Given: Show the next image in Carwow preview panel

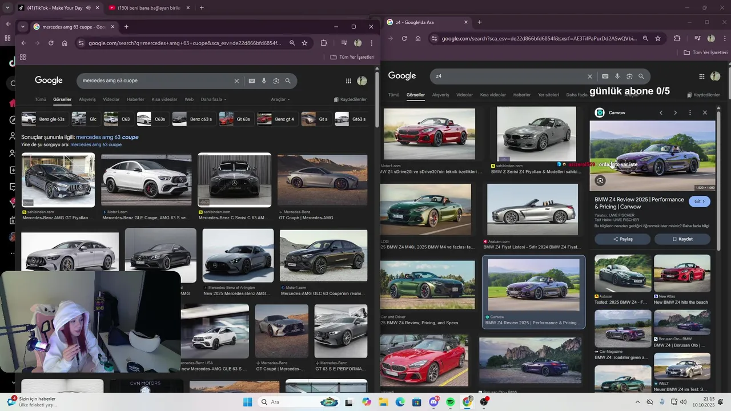Looking at the screenshot, I should click(x=675, y=113).
